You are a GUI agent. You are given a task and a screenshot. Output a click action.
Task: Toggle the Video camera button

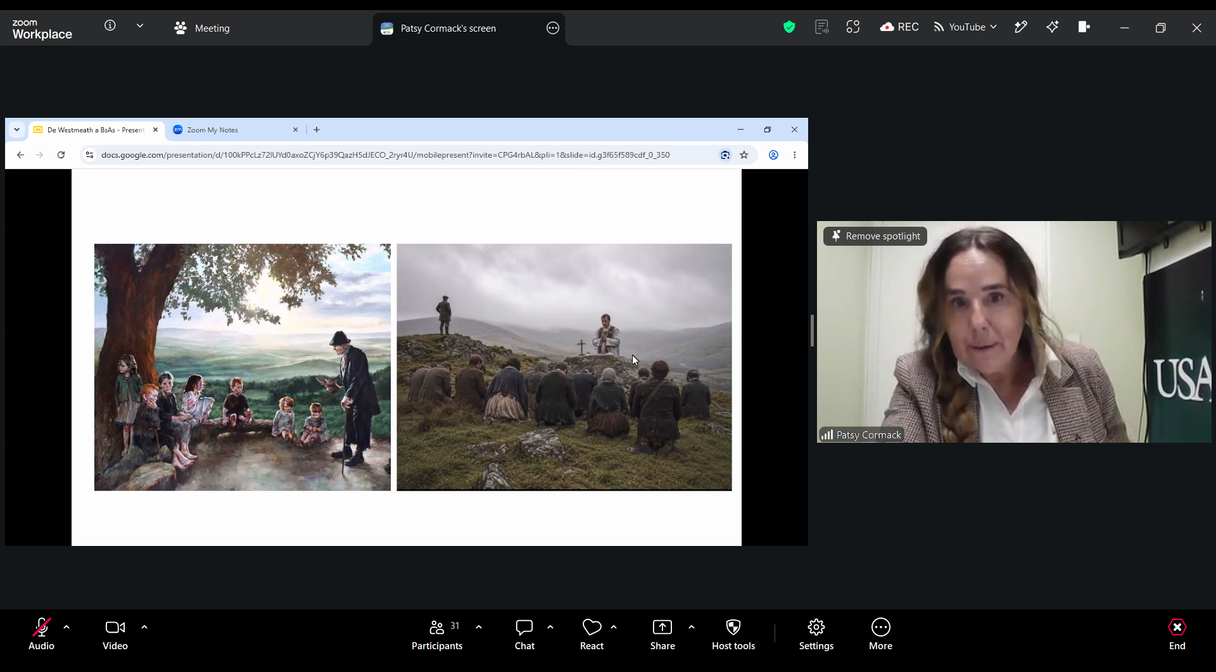coord(115,635)
